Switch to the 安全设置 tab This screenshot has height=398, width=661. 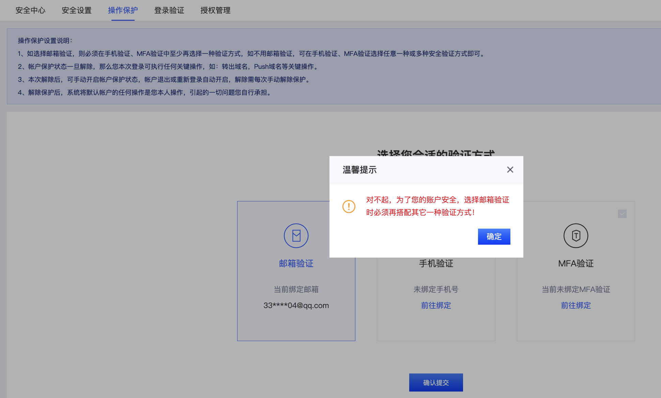(77, 10)
